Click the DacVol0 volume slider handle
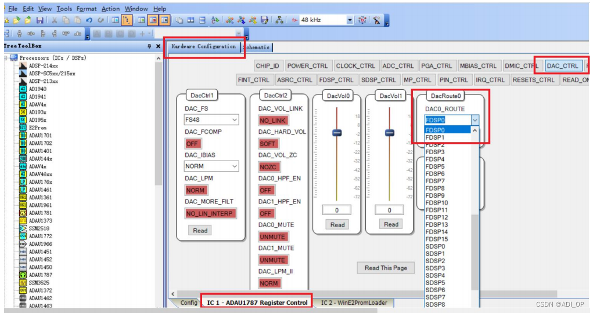The height and width of the screenshot is (313, 593). click(x=337, y=133)
